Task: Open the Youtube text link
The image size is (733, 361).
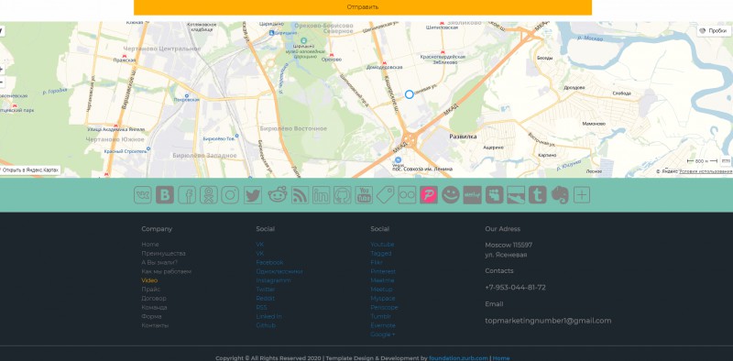Action: (x=382, y=245)
